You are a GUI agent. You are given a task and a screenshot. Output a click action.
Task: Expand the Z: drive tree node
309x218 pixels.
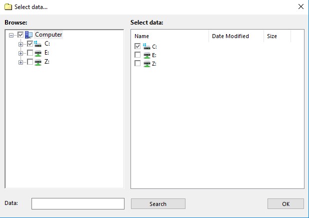point(20,62)
